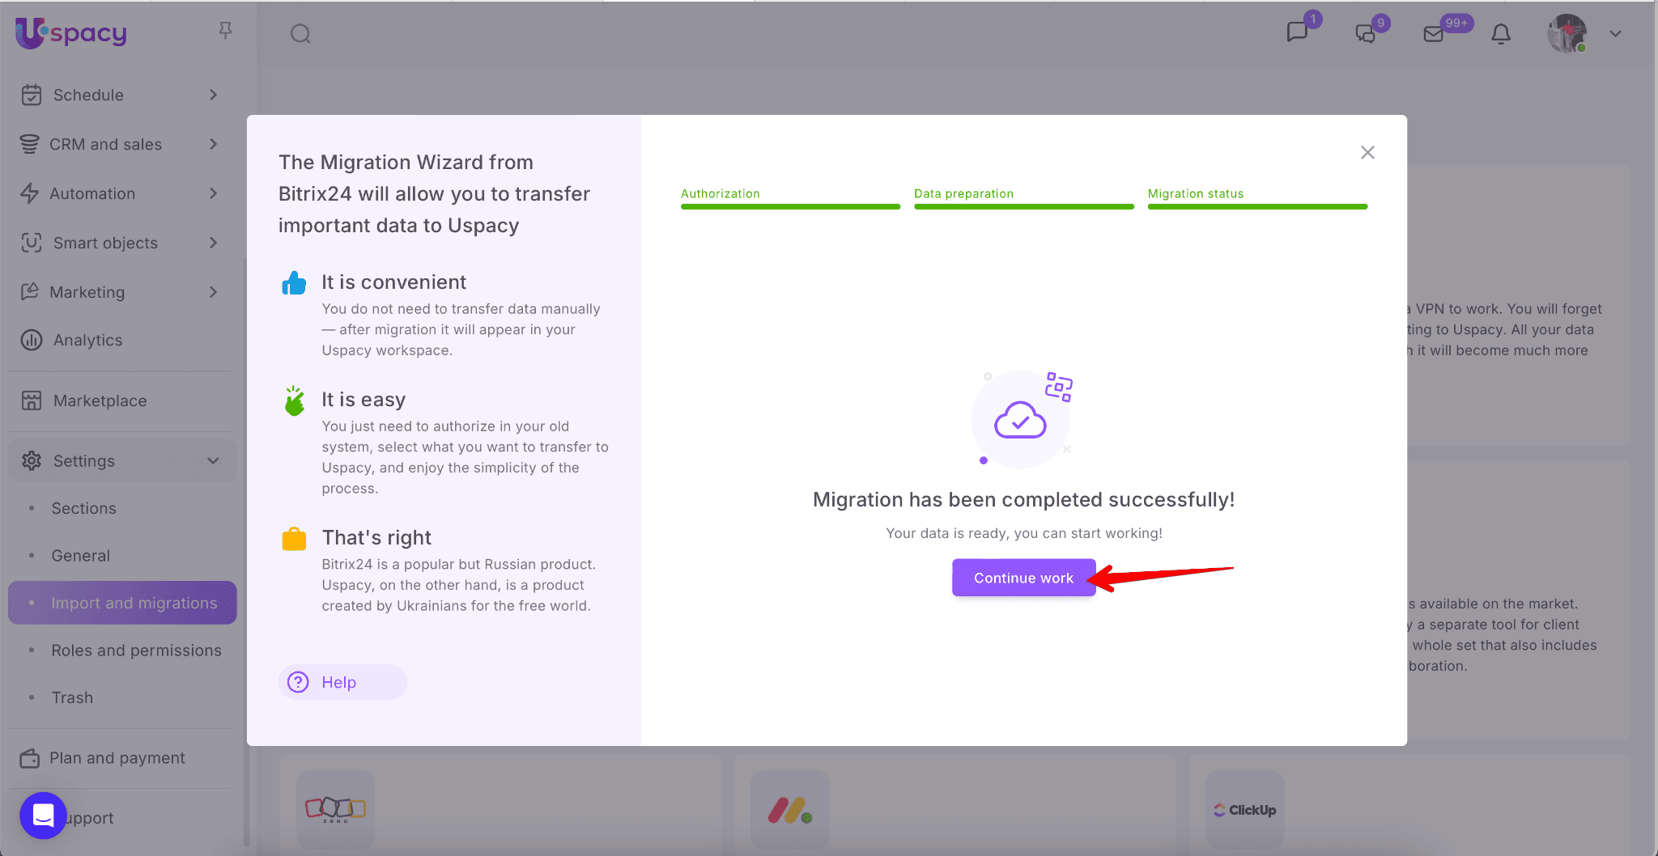Click the CRM and sales stack icon
The width and height of the screenshot is (1658, 856).
(x=29, y=144)
